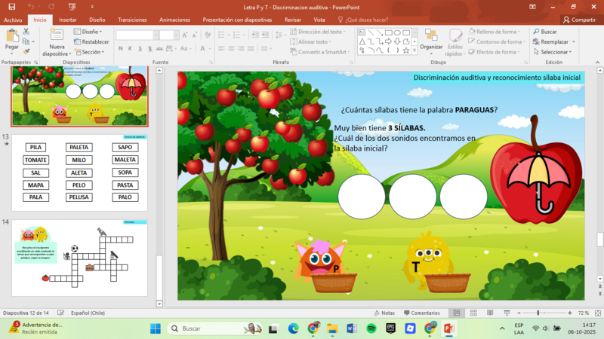Click the Copy icon under Cut
The height and width of the screenshot is (339, 604).
coord(26,41)
